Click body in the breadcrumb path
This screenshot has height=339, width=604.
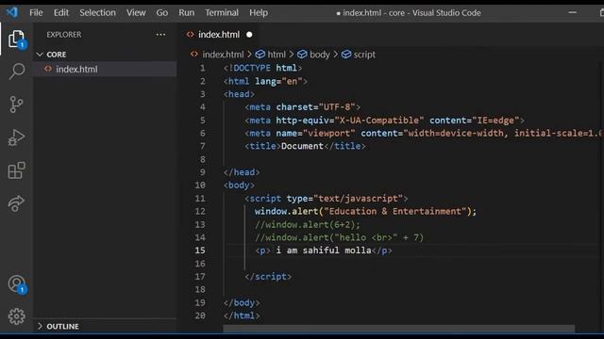[x=320, y=55]
